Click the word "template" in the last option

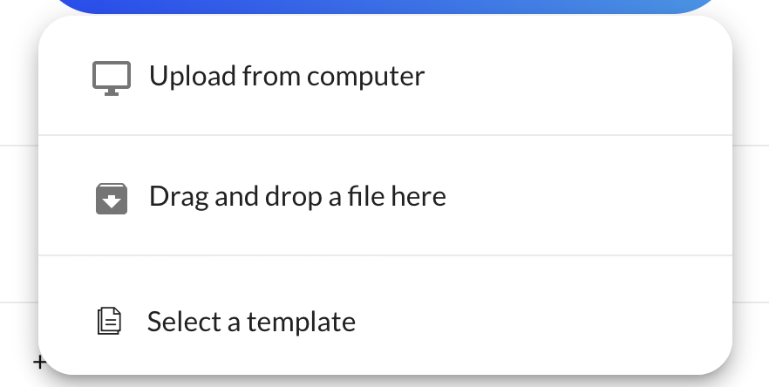(301, 322)
